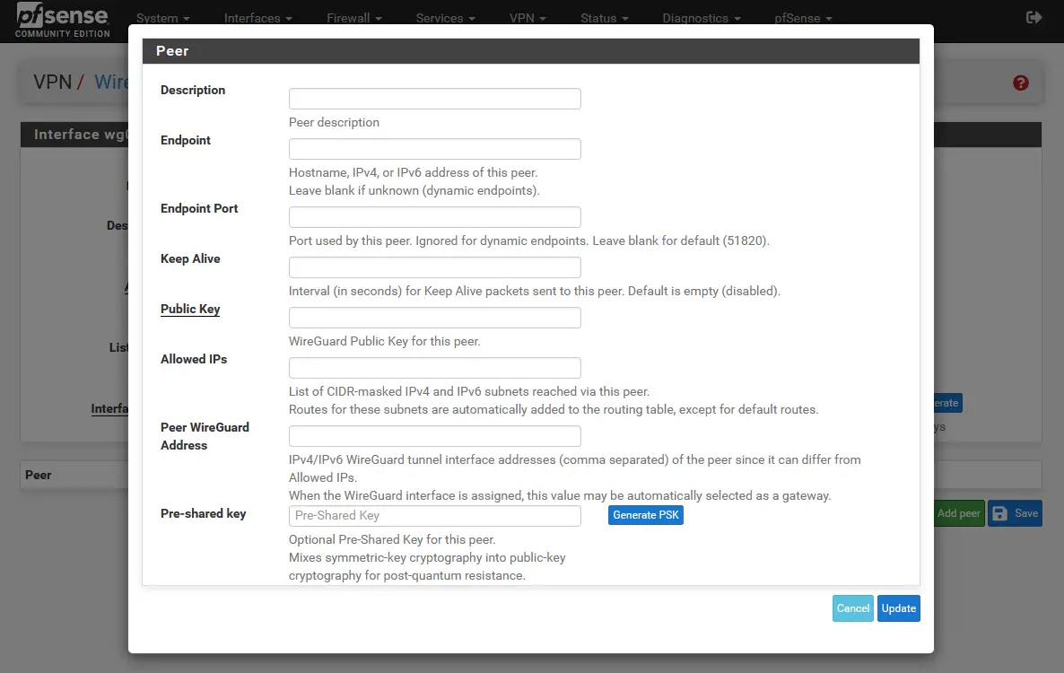The width and height of the screenshot is (1064, 673).
Task: Click the Save button with floppy icon
Action: (1016, 513)
